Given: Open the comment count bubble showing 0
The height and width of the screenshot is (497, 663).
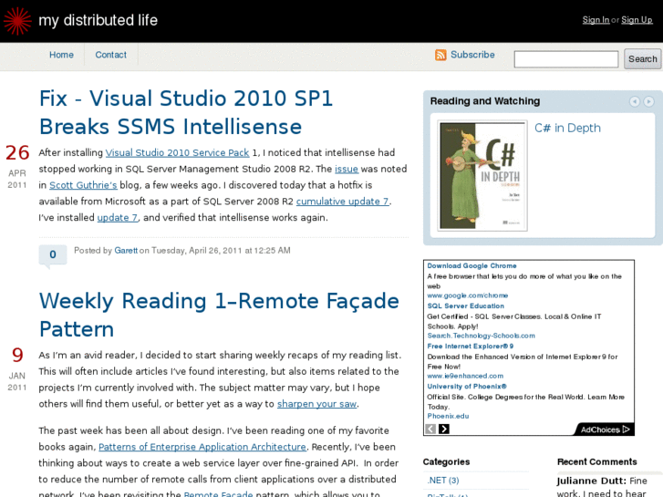Looking at the screenshot, I should 53,254.
